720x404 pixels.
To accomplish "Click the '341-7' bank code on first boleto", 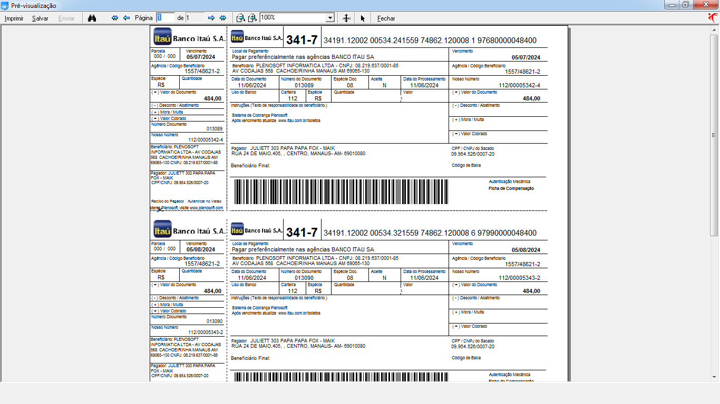I will 302,40.
